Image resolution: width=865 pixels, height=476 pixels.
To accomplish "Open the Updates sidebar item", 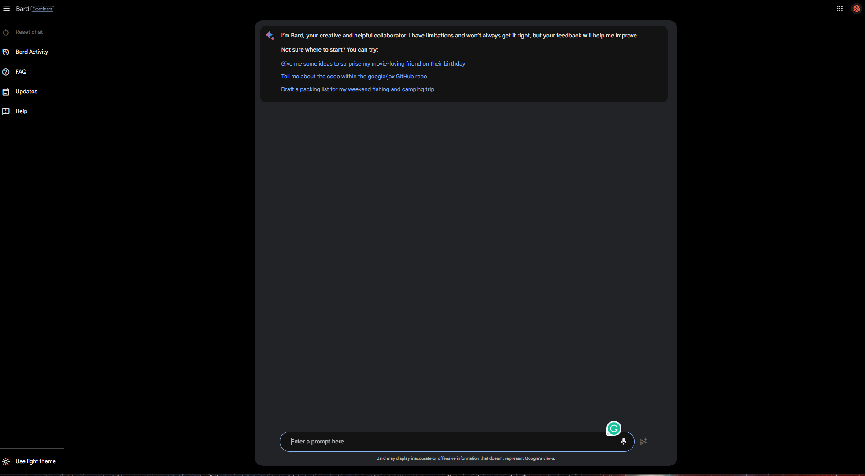I will click(x=26, y=92).
